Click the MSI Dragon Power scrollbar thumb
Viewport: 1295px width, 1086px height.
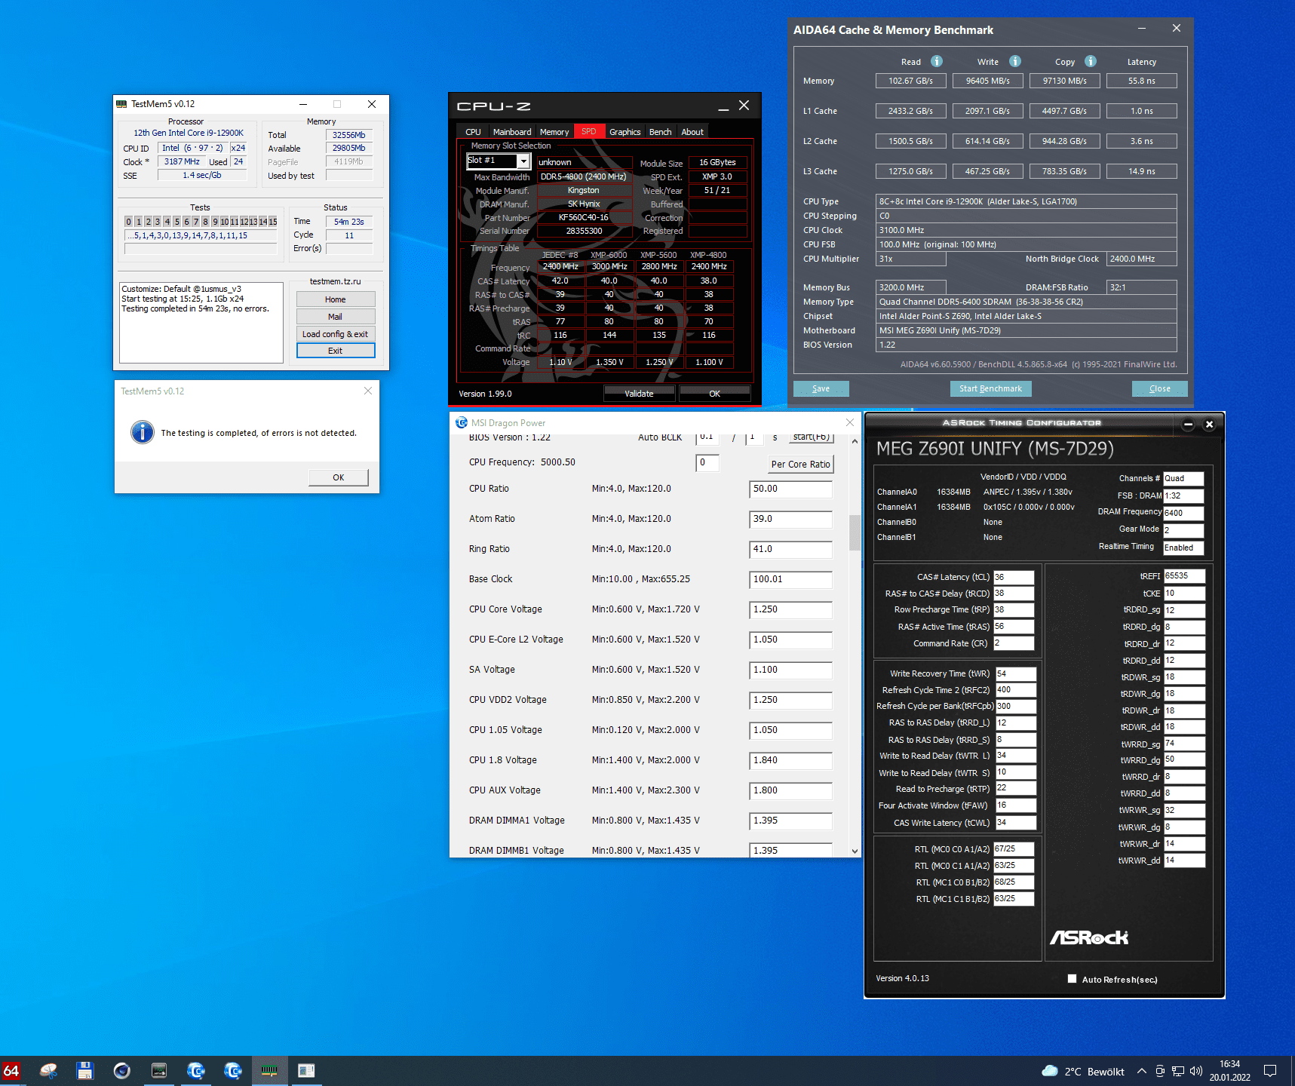pyautogui.click(x=855, y=532)
